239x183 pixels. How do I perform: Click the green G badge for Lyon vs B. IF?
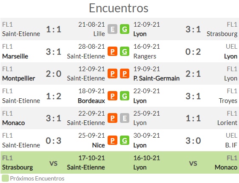pyautogui.click(x=125, y=140)
